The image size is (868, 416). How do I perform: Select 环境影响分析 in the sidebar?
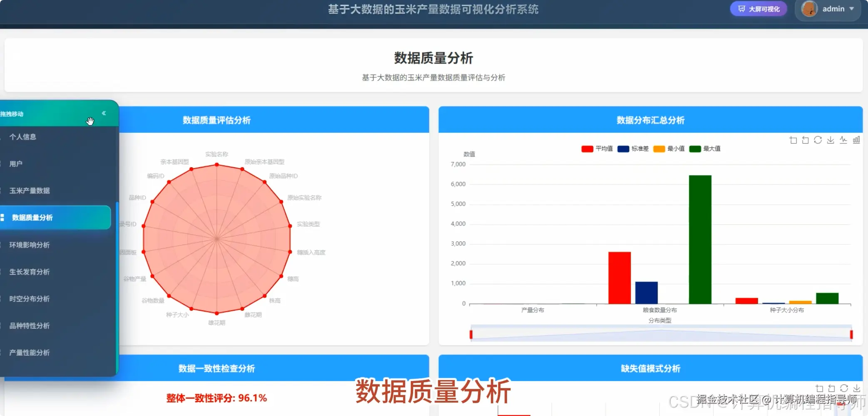[30, 245]
